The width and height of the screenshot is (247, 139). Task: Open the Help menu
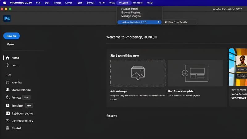click(x=149, y=3)
